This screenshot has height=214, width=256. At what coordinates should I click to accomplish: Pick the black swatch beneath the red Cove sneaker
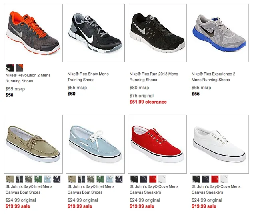134,179
